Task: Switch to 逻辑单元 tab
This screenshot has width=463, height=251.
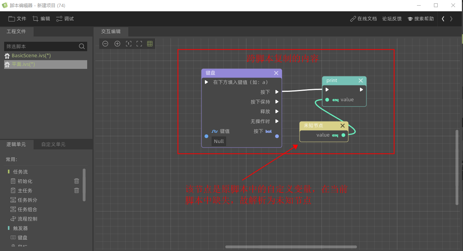Action: click(16, 144)
